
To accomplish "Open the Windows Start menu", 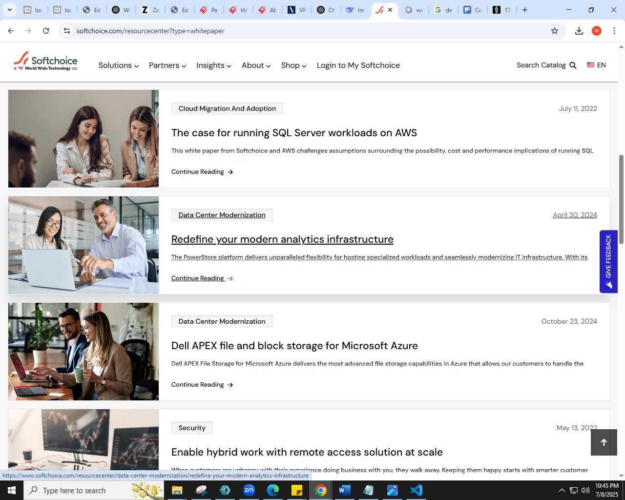I will tap(12, 490).
